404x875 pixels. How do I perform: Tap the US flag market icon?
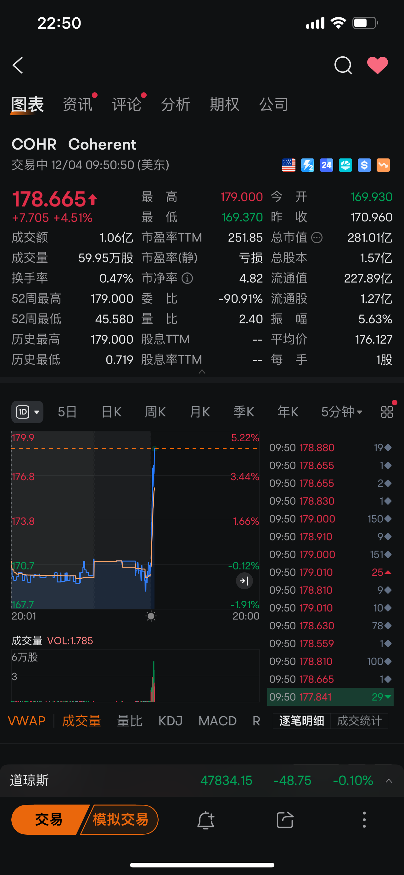[x=289, y=165]
